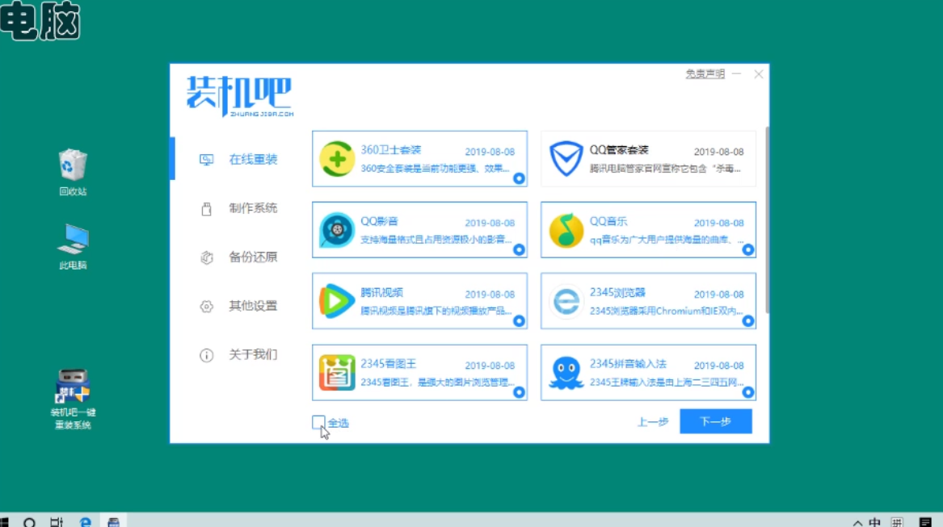The height and width of the screenshot is (527, 943).
Task: Click the taskbar input method indicator
Action: (897, 521)
